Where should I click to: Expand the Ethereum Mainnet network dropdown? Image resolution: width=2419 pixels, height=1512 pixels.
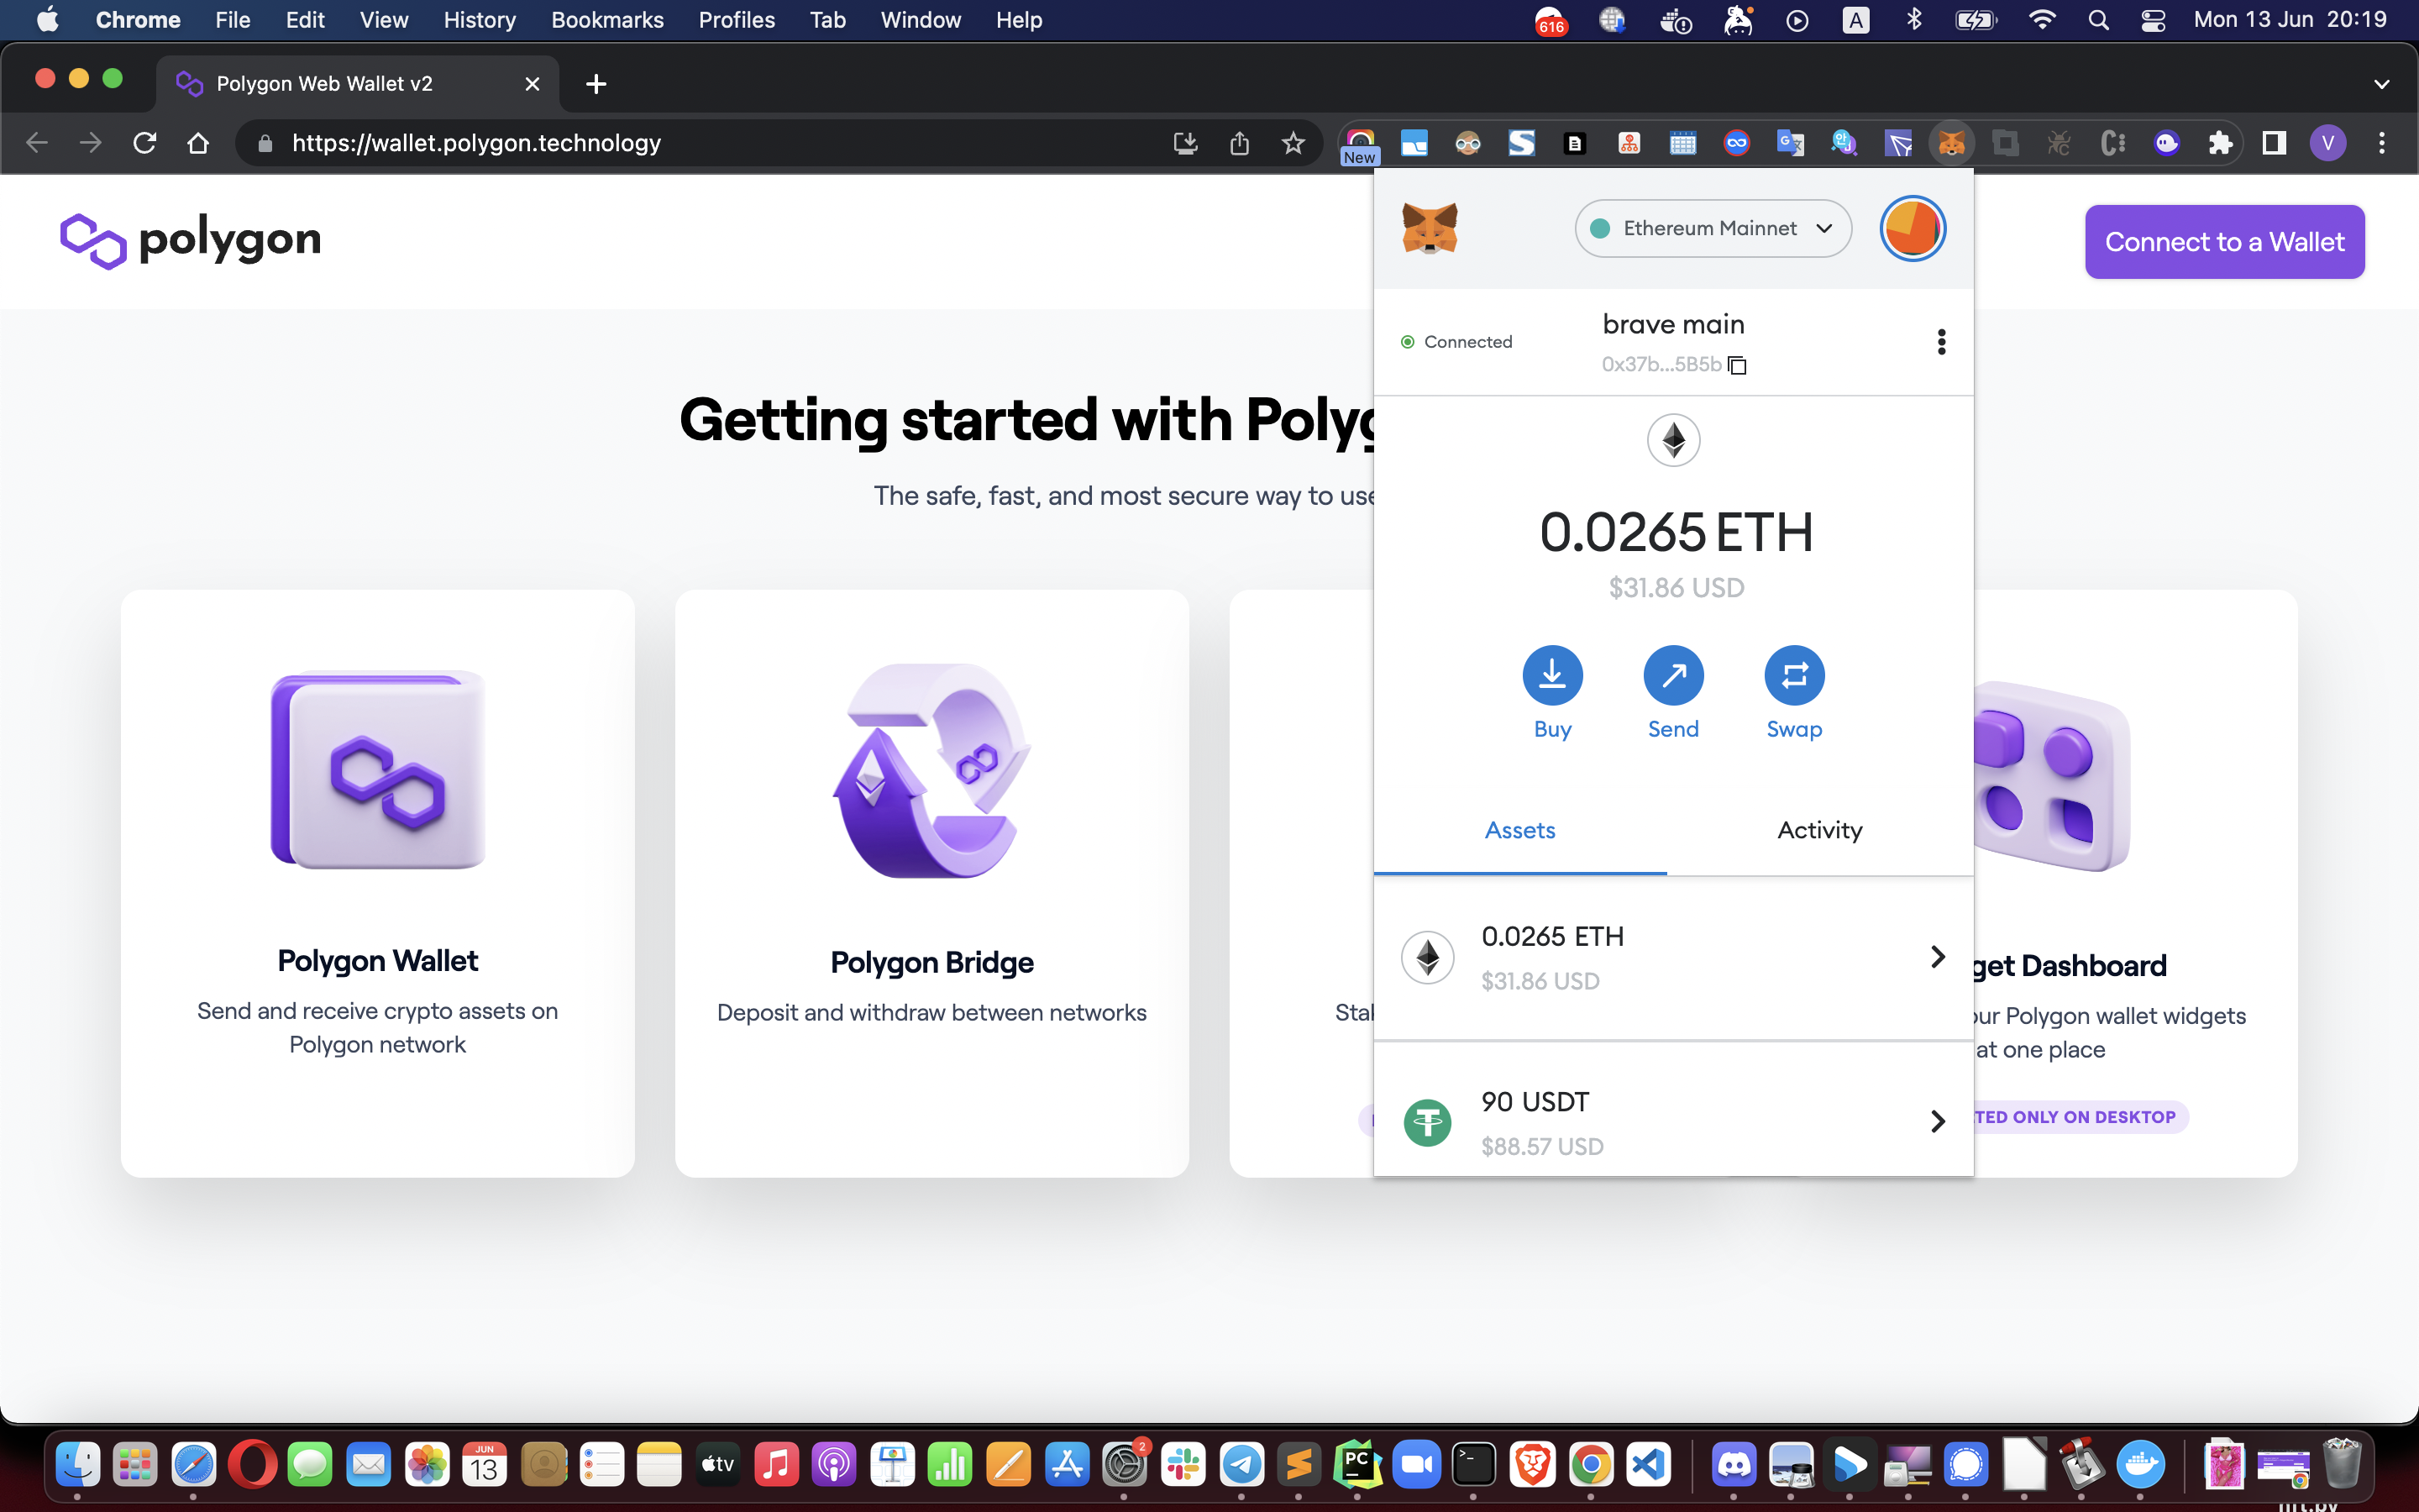1713,229
